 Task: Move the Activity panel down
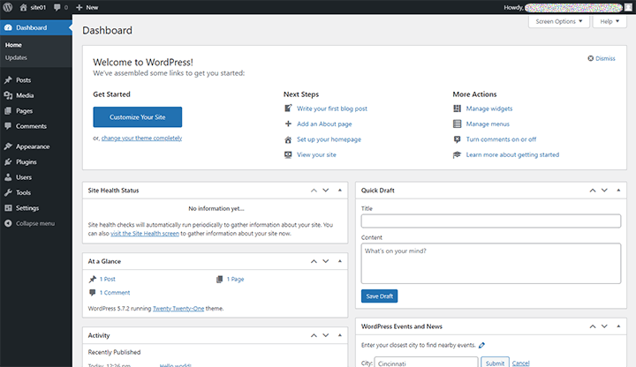[x=326, y=335]
